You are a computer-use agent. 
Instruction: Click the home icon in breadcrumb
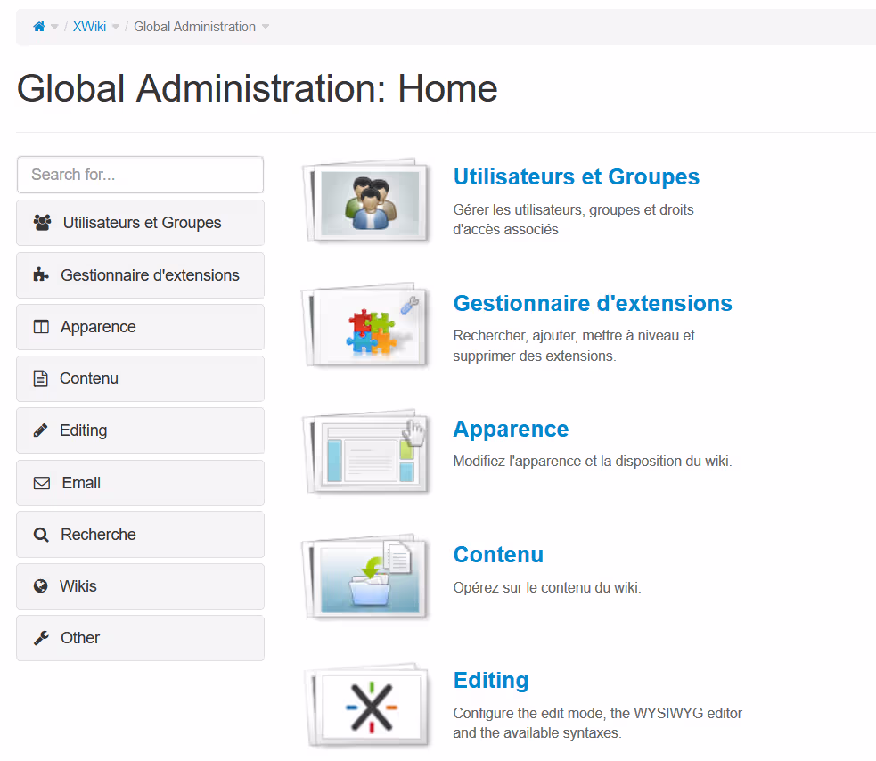(x=39, y=27)
